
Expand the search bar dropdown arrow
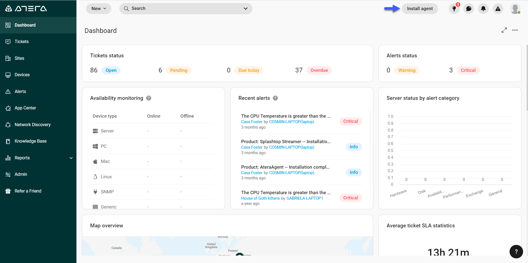point(245,9)
